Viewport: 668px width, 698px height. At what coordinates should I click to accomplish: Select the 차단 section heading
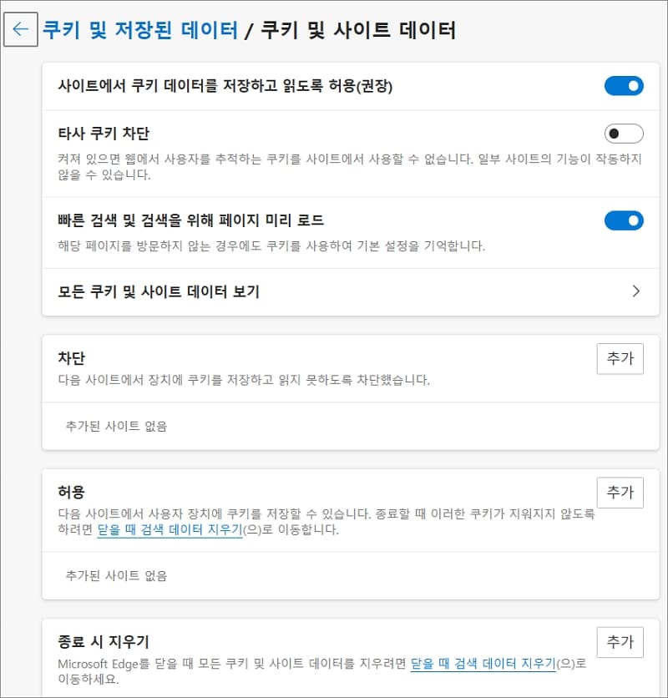click(71, 358)
